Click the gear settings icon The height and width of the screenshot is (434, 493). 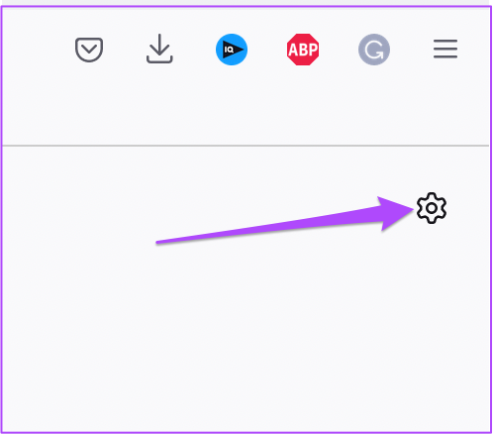pos(432,208)
